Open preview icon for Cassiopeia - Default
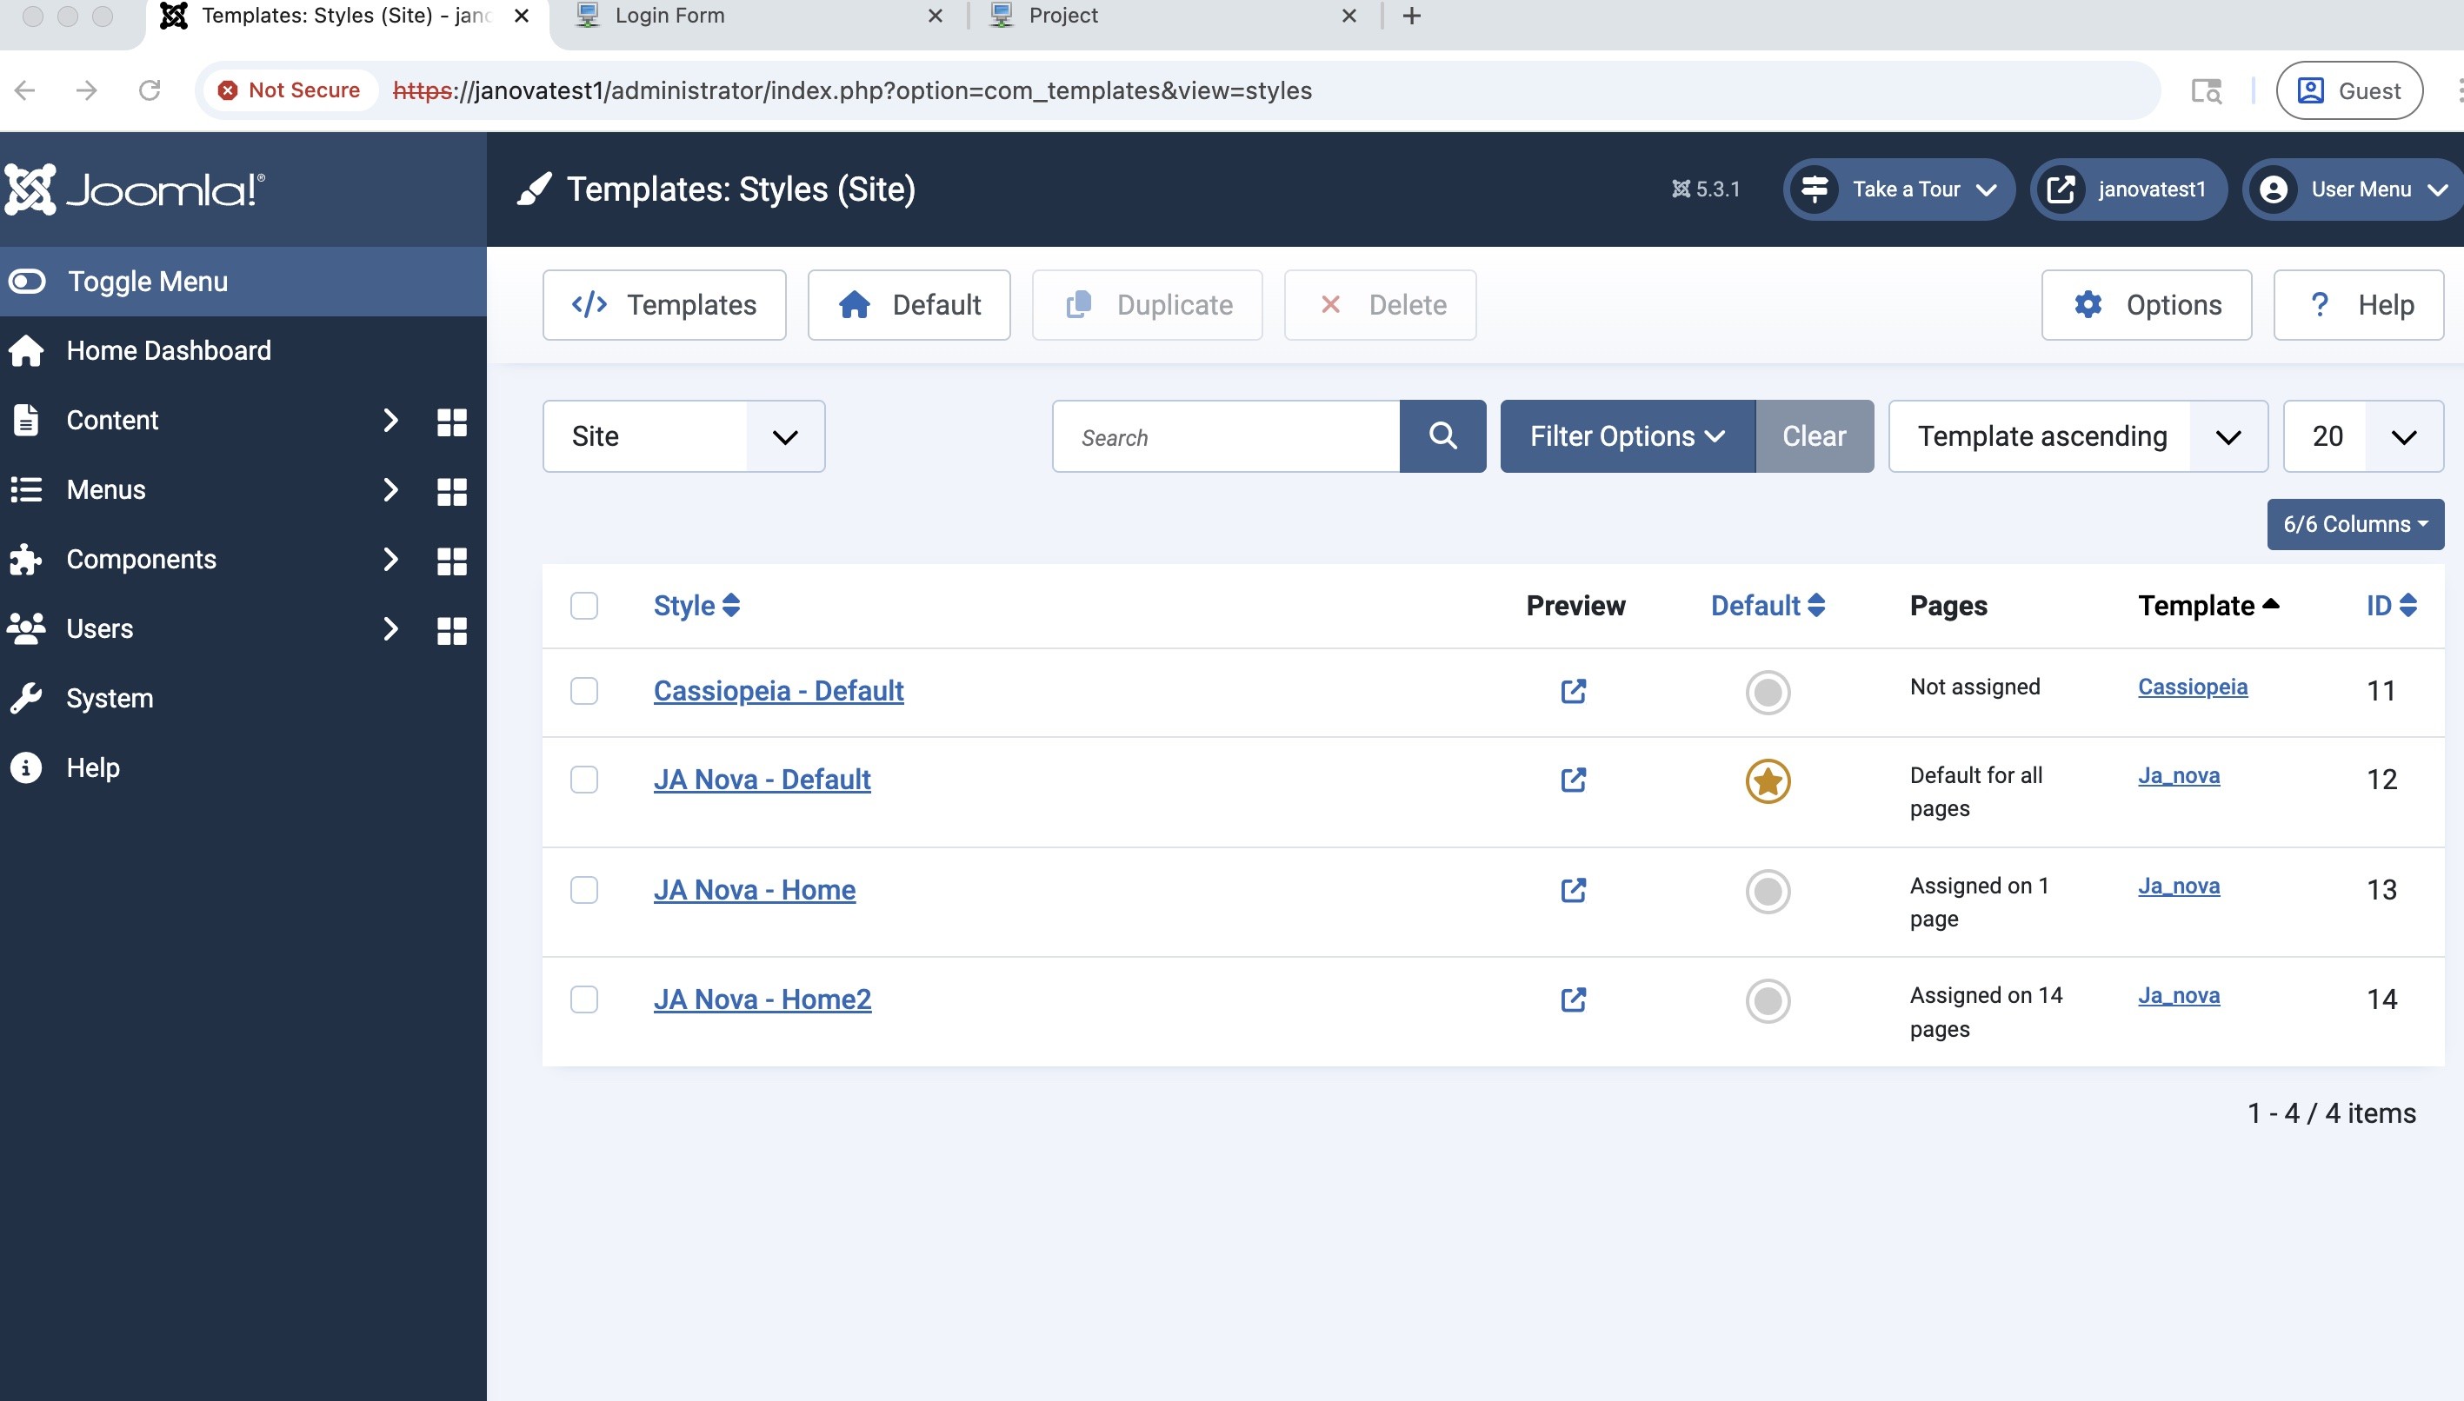The image size is (2464, 1401). [x=1573, y=691]
